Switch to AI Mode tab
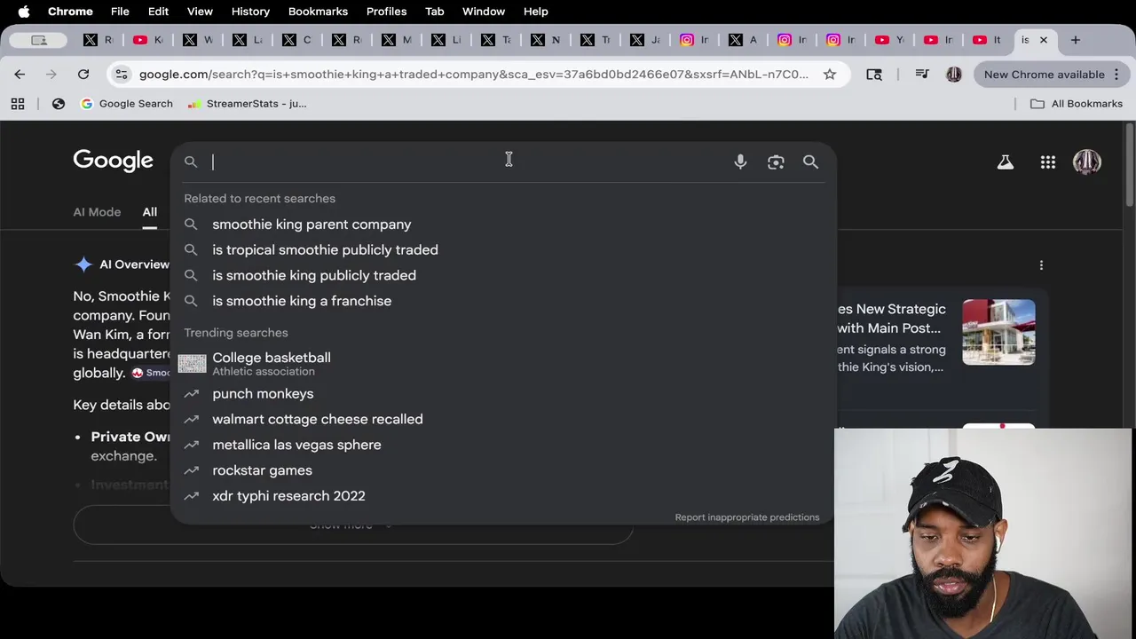This screenshot has height=639, width=1136. click(x=97, y=212)
